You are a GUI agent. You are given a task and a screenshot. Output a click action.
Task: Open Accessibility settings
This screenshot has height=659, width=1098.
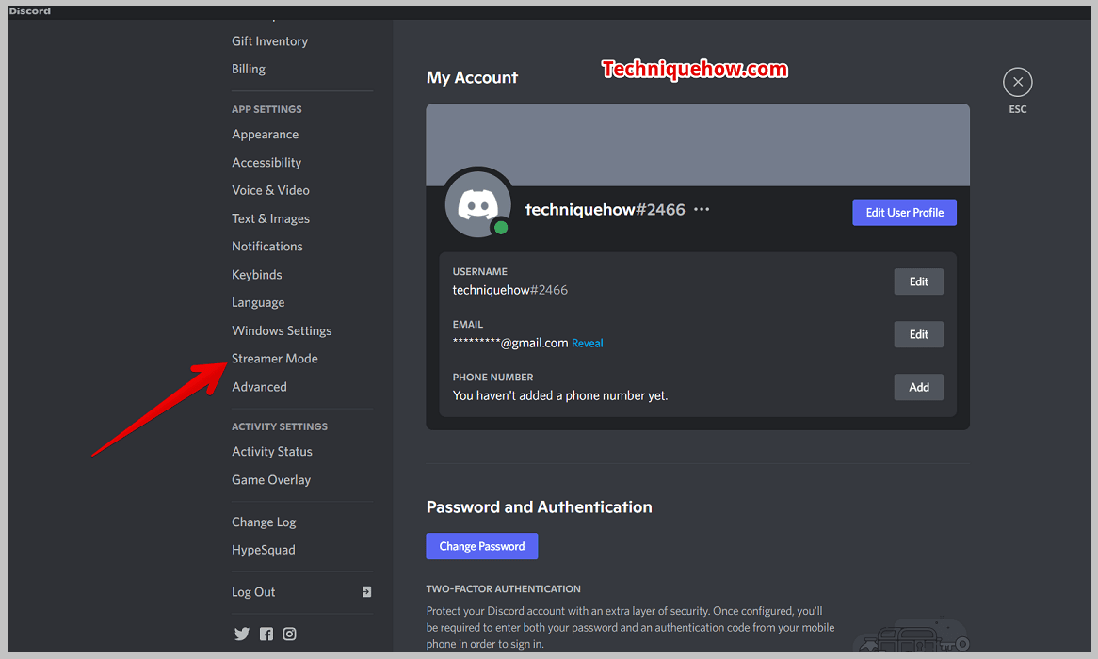[266, 163]
